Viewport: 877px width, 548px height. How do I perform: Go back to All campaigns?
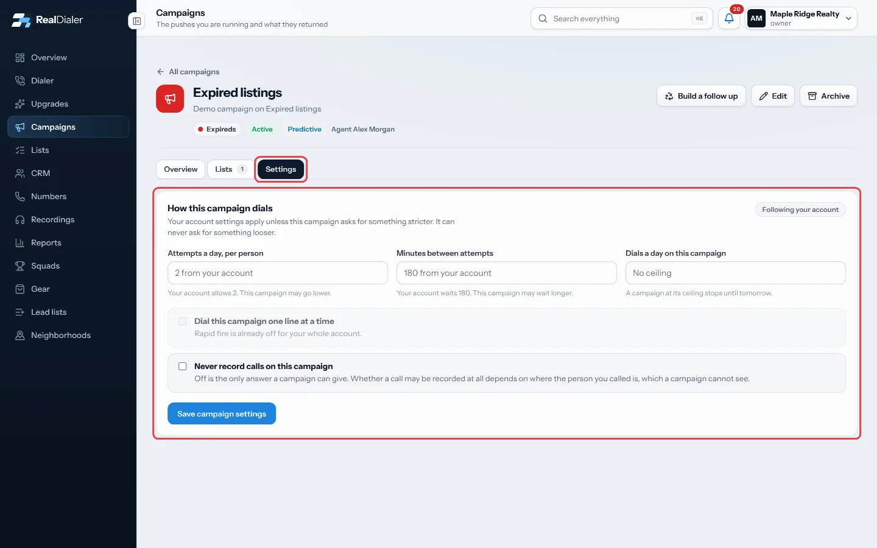coord(188,72)
